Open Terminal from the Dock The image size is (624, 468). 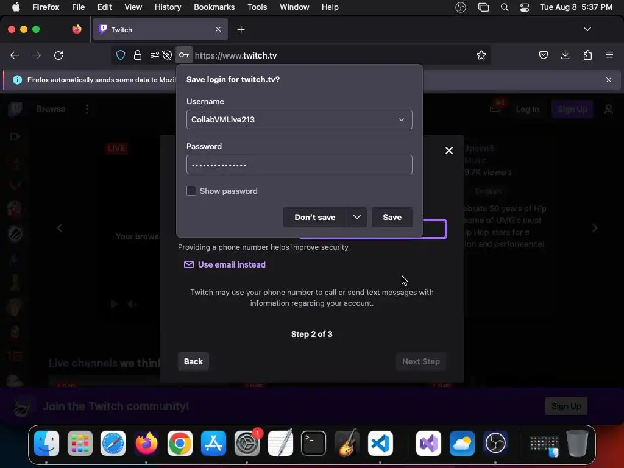click(314, 443)
